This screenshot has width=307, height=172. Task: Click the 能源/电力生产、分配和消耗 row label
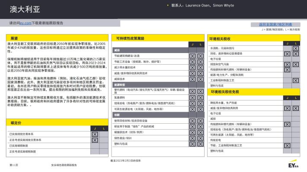tap(227, 75)
